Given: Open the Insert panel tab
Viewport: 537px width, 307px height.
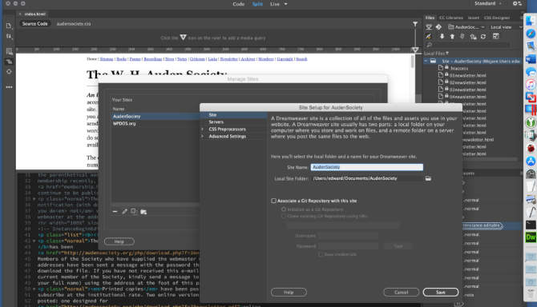Looking at the screenshot, I should (x=474, y=18).
